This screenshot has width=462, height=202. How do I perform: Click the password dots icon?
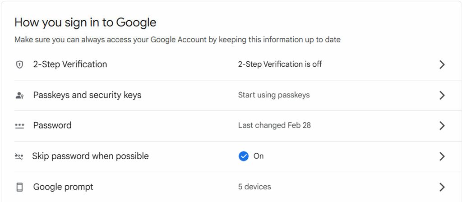click(19, 126)
